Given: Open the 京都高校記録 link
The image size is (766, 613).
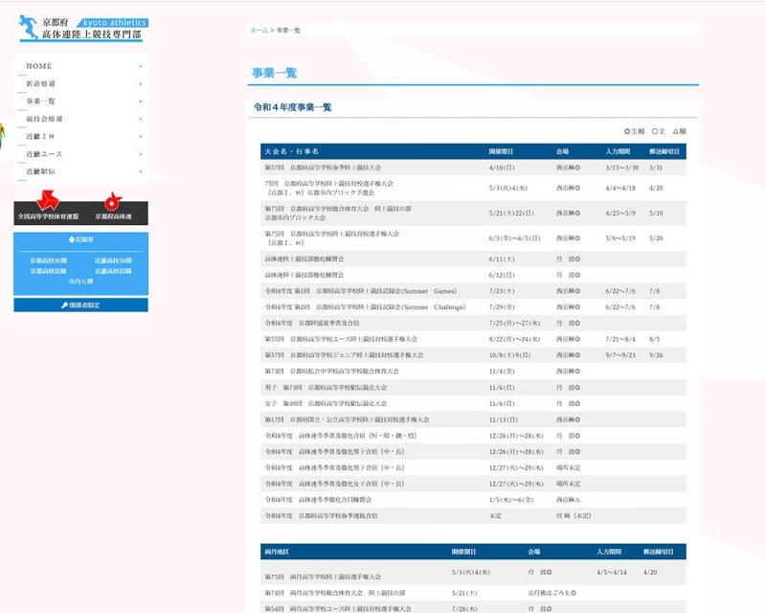Looking at the screenshot, I should point(48,271).
